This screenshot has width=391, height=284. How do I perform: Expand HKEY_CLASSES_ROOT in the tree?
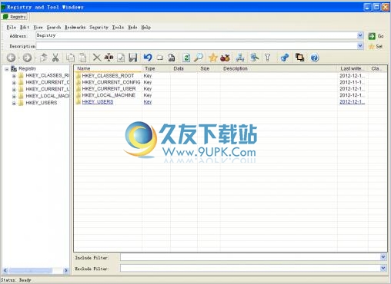[14, 76]
